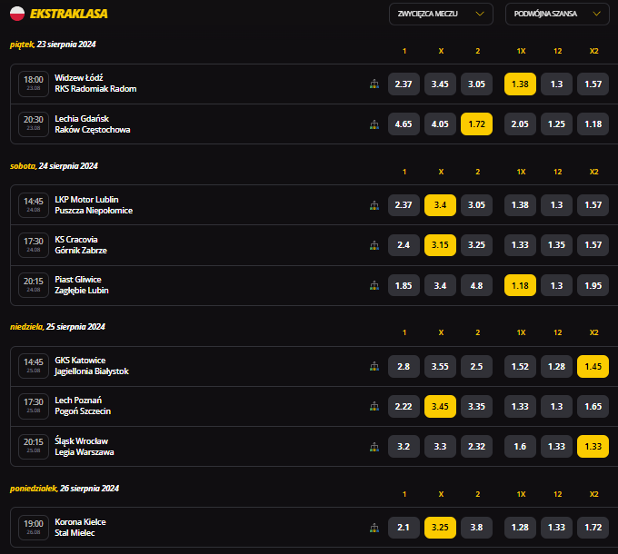Click the 18:00 kickoff time box for Widzew Łódź
Screen dimensions: 618x554
pyautogui.click(x=34, y=84)
